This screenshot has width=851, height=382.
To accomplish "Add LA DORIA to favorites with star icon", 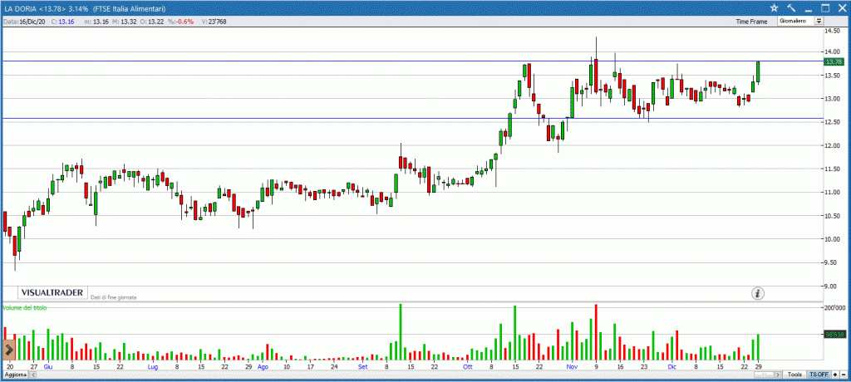I will point(775,7).
